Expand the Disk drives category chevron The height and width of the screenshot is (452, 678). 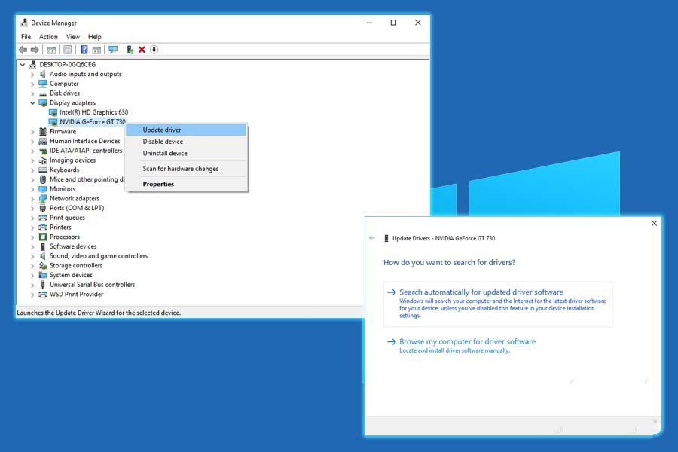click(x=32, y=93)
